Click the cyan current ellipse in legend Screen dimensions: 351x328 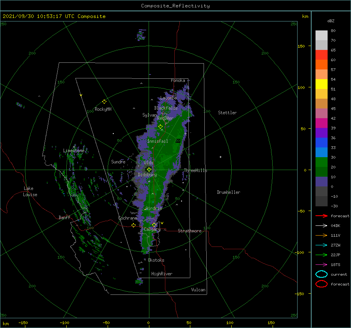click(x=321, y=274)
